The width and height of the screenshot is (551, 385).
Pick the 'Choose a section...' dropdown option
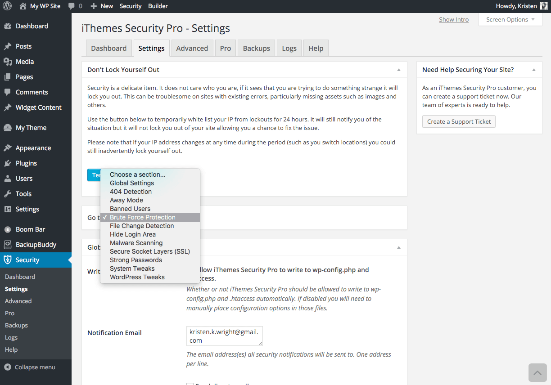tap(150, 175)
